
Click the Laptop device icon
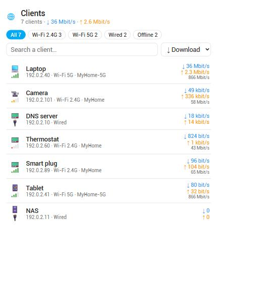click(15, 68)
